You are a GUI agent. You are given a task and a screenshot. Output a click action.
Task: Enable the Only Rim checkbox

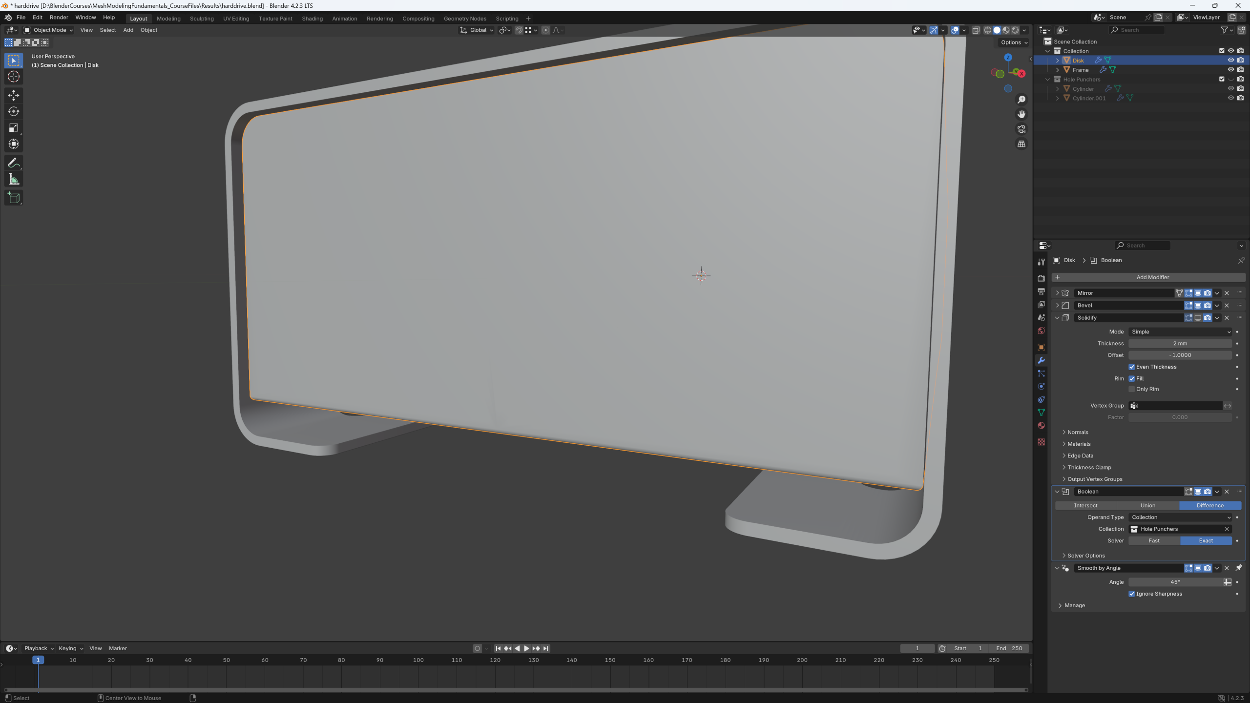[x=1131, y=389]
